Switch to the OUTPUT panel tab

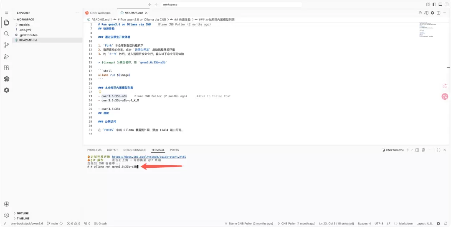point(112,150)
